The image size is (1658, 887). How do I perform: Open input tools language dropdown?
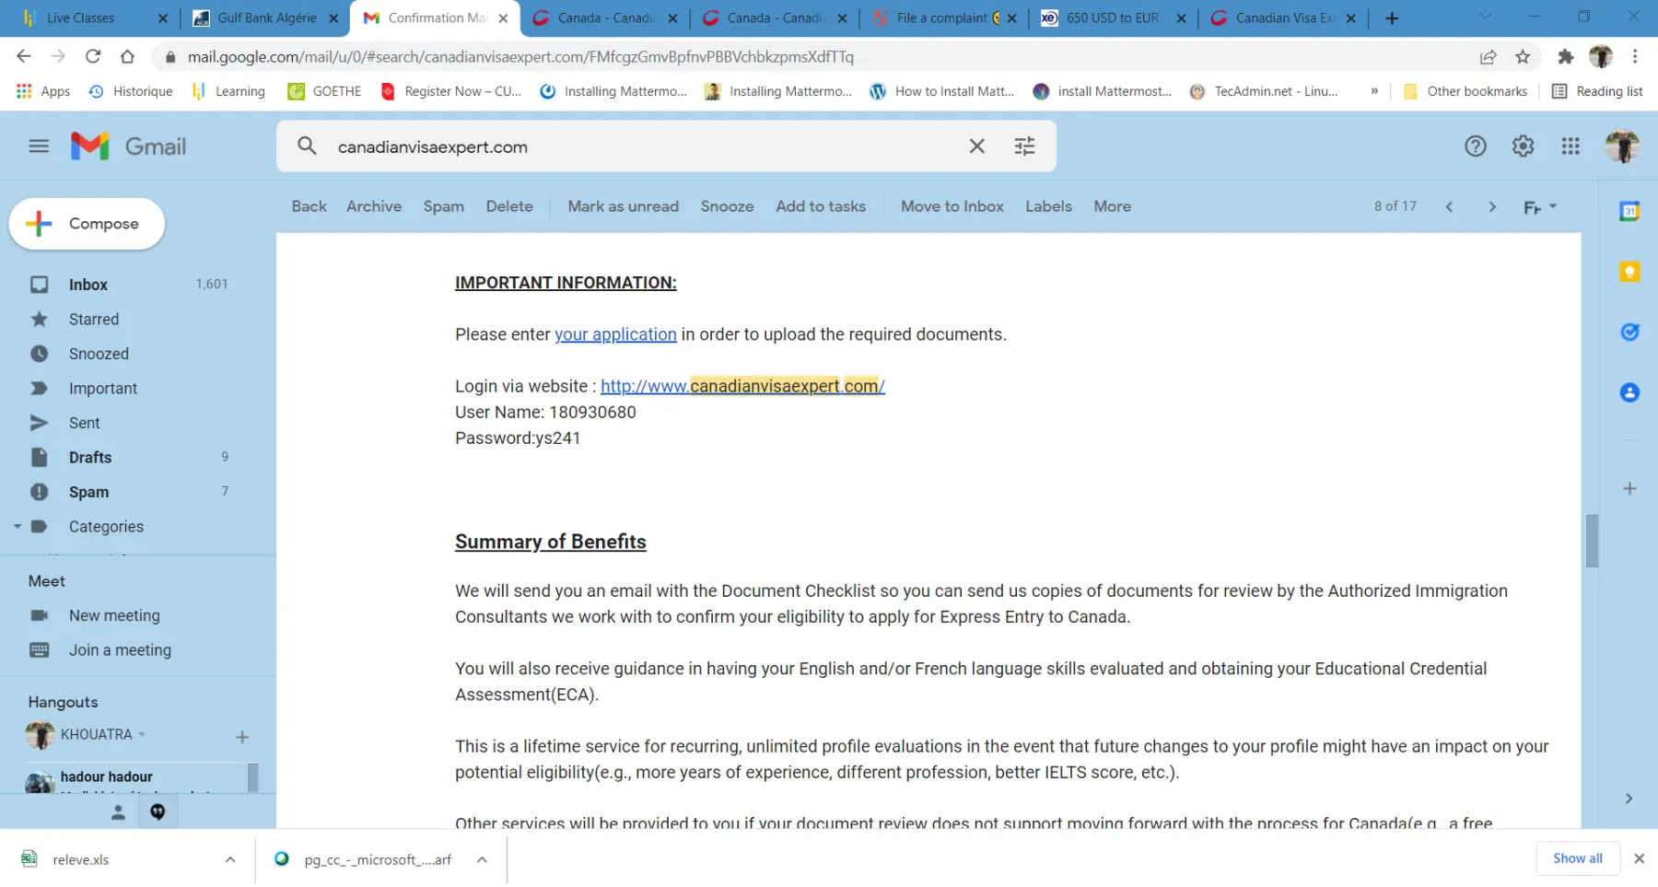[x=1553, y=207]
